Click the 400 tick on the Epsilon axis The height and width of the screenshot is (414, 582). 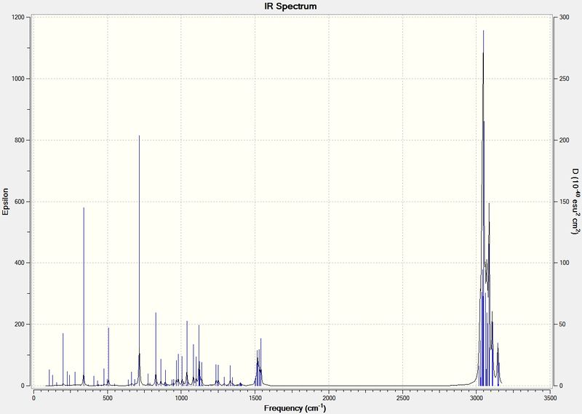[x=20, y=263]
